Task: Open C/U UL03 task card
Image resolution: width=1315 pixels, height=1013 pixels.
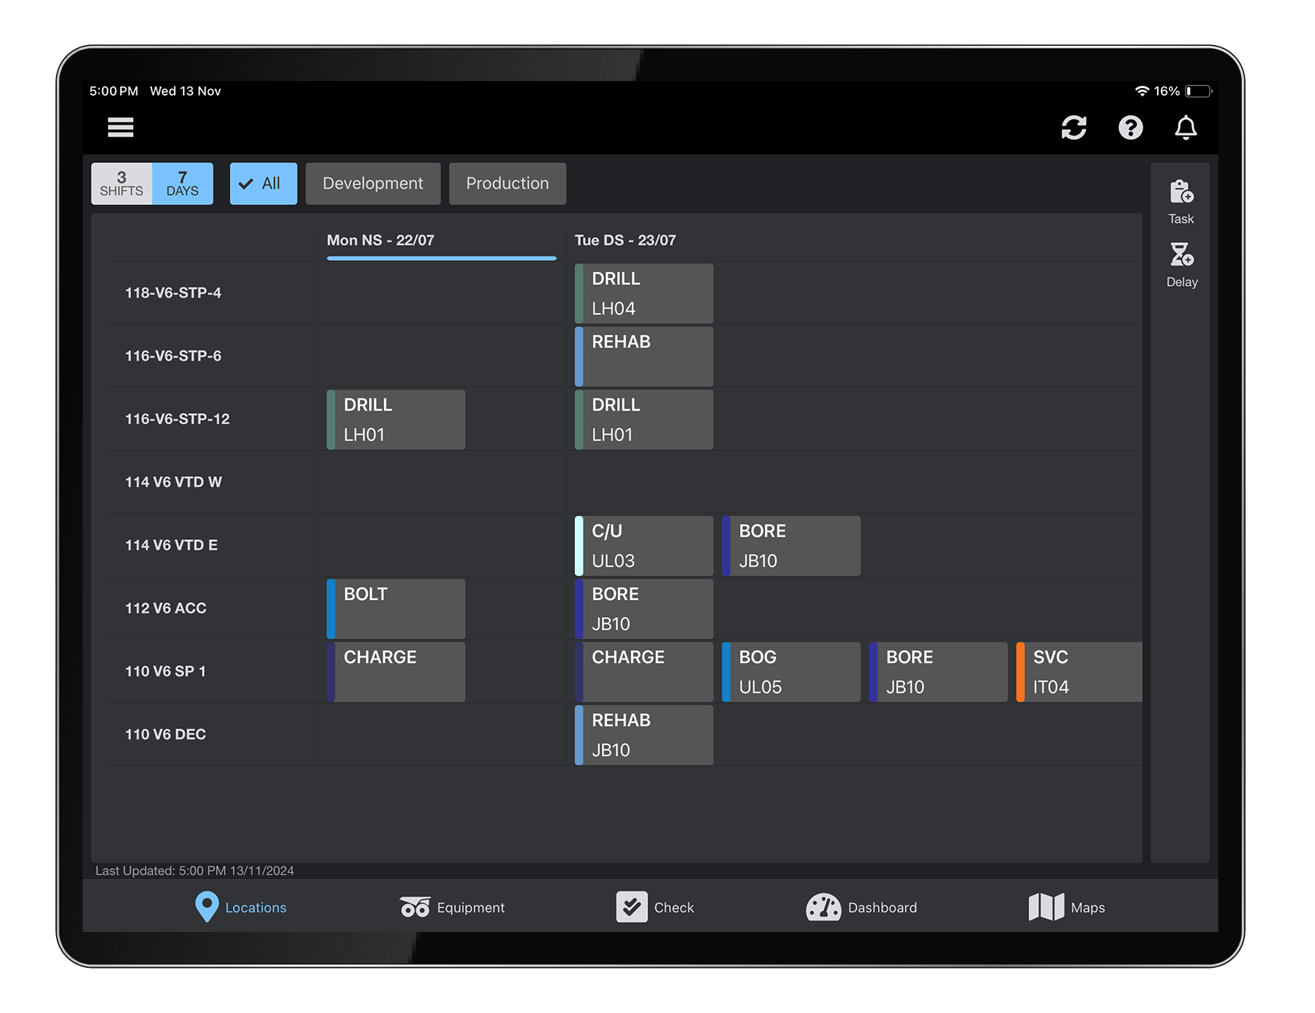Action: (x=644, y=546)
